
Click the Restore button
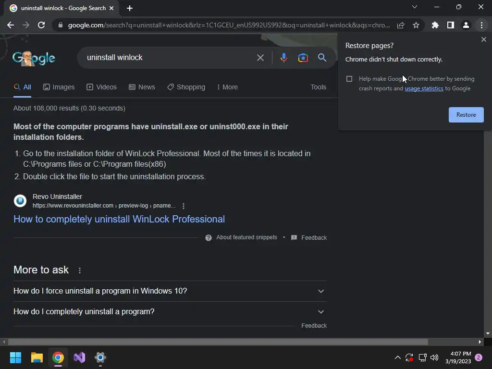(x=466, y=115)
